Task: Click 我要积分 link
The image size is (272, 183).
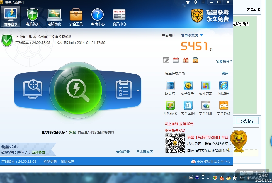Action: click(x=224, y=62)
